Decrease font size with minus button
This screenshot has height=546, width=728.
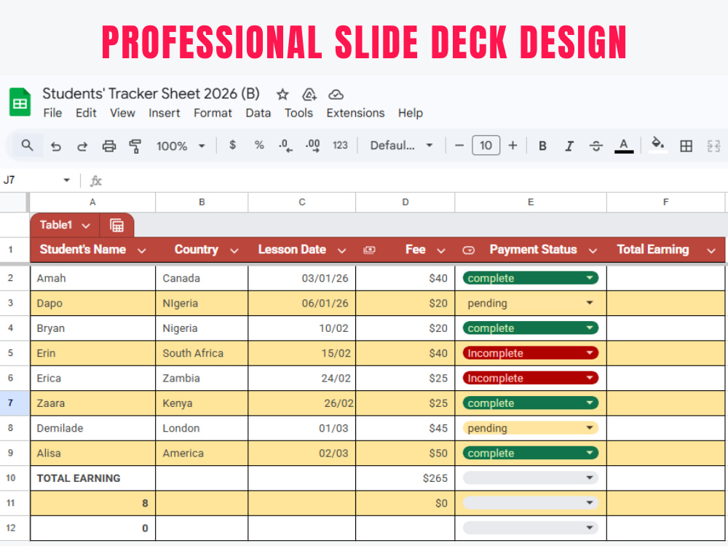click(459, 146)
